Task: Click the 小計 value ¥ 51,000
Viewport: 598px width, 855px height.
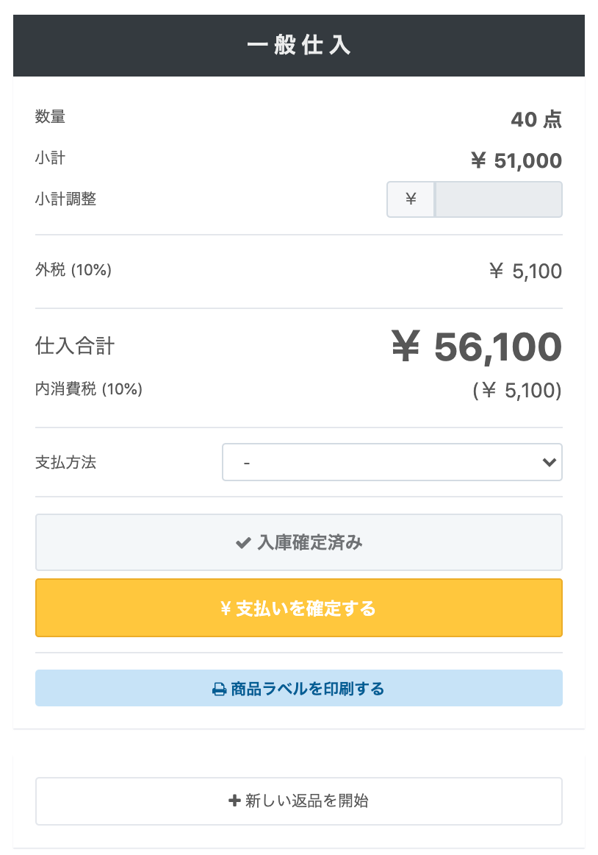Action: click(x=516, y=160)
